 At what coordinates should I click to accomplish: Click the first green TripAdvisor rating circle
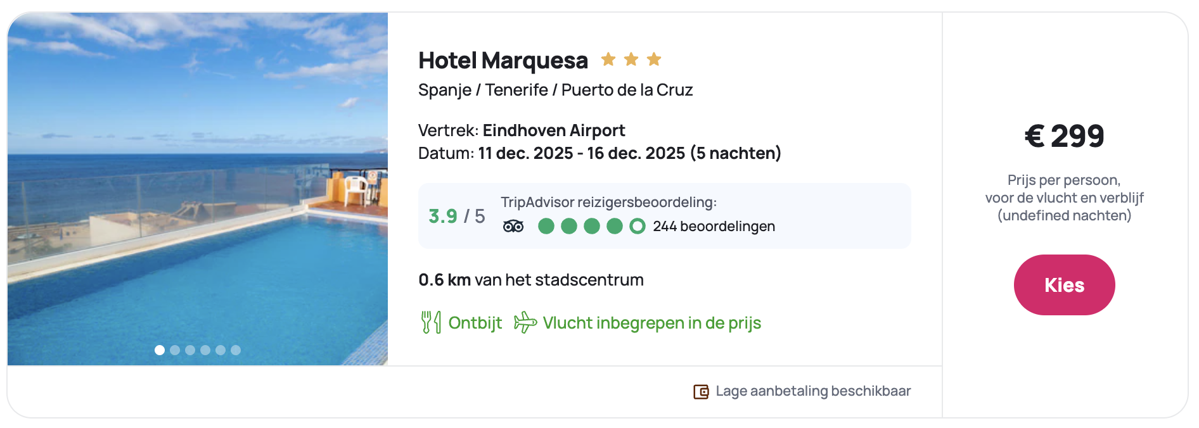click(546, 226)
